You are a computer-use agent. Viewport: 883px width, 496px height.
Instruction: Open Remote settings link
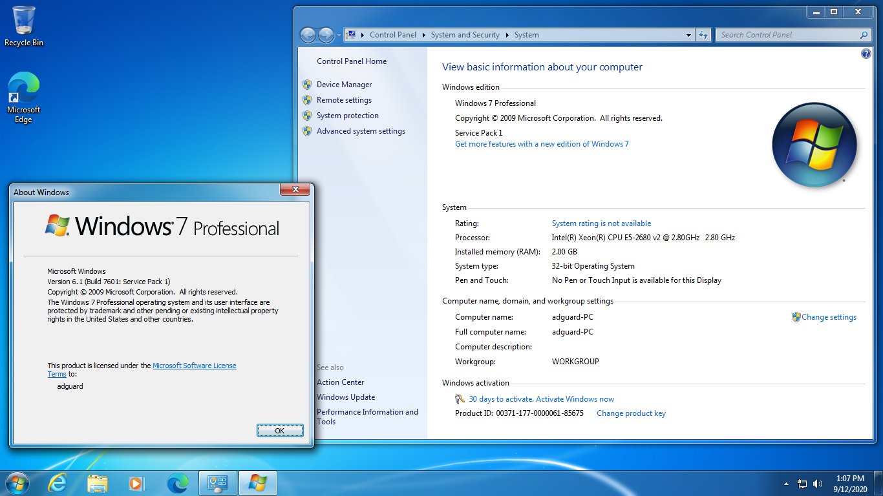click(x=344, y=100)
